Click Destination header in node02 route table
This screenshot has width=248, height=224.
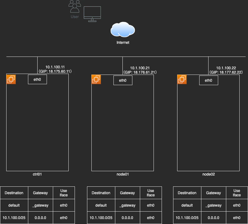click(187, 193)
